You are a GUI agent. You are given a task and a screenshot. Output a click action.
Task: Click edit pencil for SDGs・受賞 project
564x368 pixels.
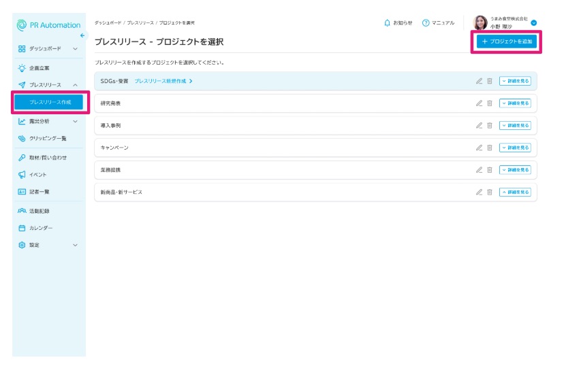click(x=479, y=81)
